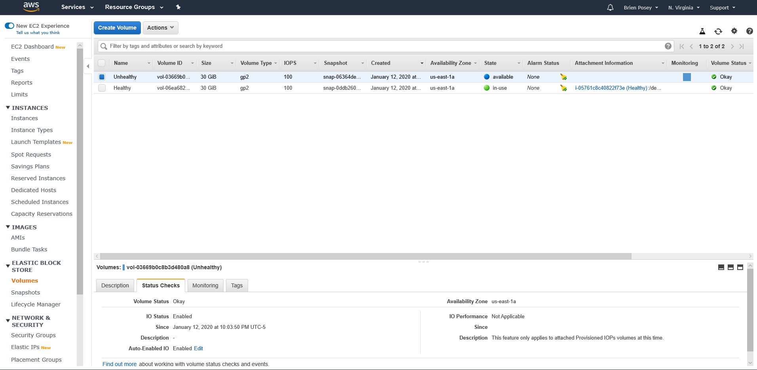Add alarm for the Healthy volume
This screenshot has height=370, width=757.
[x=563, y=88]
